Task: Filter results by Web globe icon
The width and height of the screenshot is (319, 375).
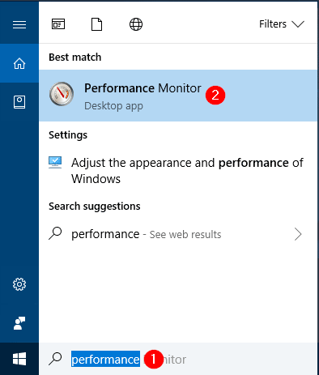Action: [x=136, y=24]
